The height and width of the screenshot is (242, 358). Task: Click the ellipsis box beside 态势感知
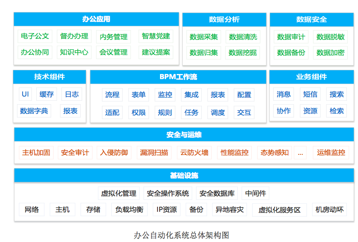click(x=300, y=152)
